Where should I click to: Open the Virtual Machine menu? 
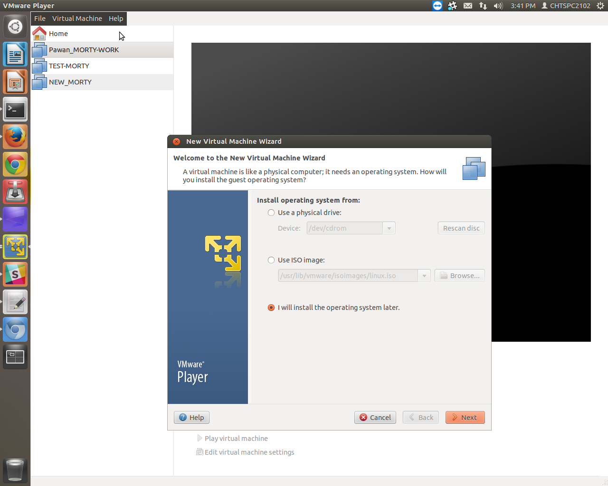[77, 19]
